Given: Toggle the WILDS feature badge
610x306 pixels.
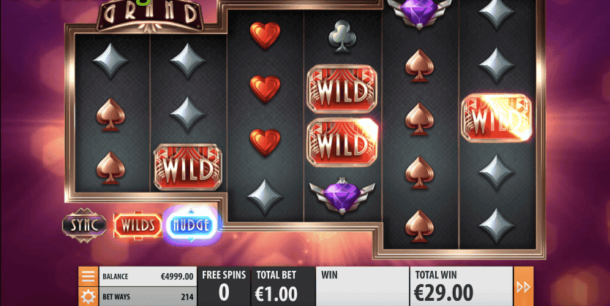Looking at the screenshot, I should pyautogui.click(x=138, y=225).
